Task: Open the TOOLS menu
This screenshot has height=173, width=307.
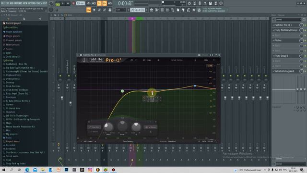Action: tap(39, 3)
